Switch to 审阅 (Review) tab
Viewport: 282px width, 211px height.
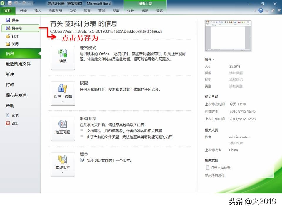102,11
